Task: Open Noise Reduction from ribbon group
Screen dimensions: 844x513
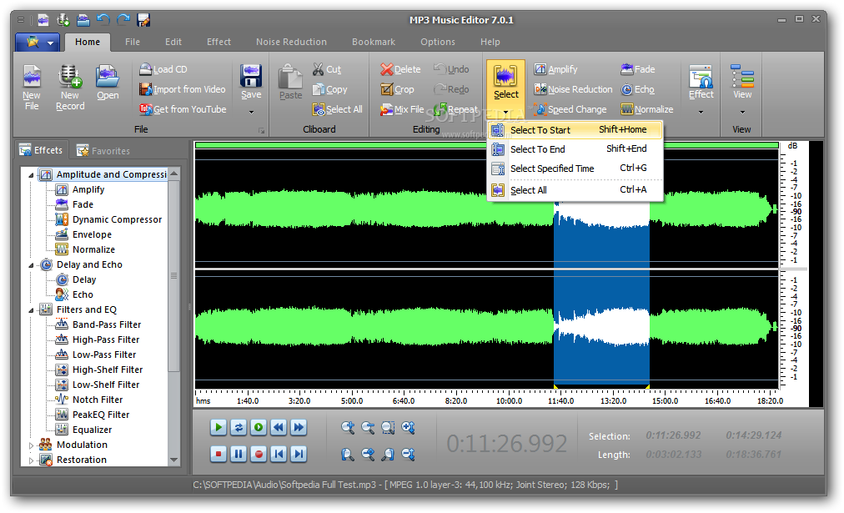Action: (x=573, y=89)
